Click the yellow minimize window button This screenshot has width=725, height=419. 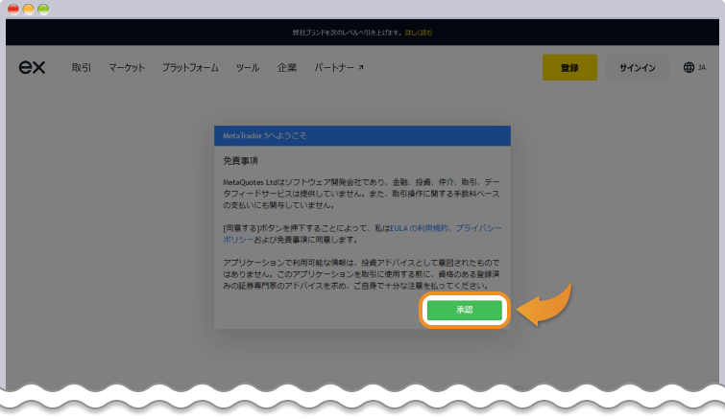(29, 10)
